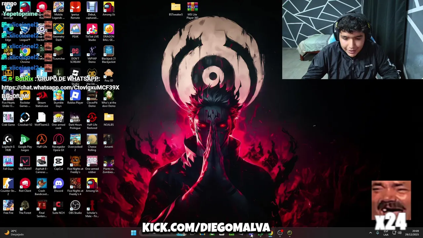423x238 pixels.
Task: Launch Navegador Opera GX
Action: click(58, 143)
